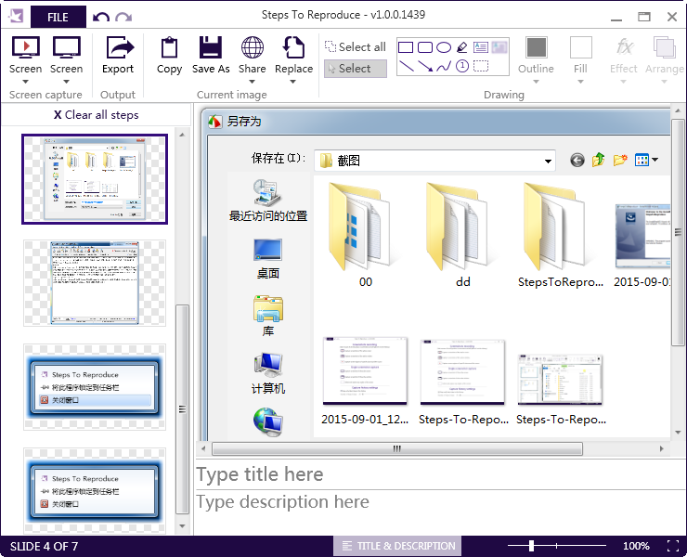Select the highlighted 关闭窗口 menu step thumbnail
Viewport: 687px width, 557px height.
coord(95,387)
